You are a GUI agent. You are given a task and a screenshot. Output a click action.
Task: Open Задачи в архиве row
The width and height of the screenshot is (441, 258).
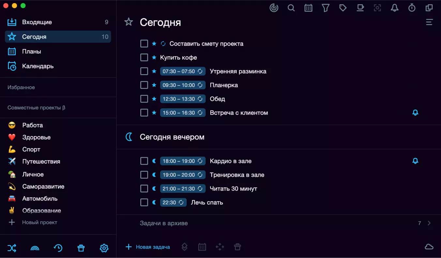click(x=279, y=223)
